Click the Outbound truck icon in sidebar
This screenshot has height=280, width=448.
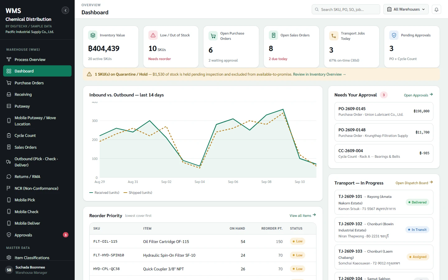[x=9, y=162]
